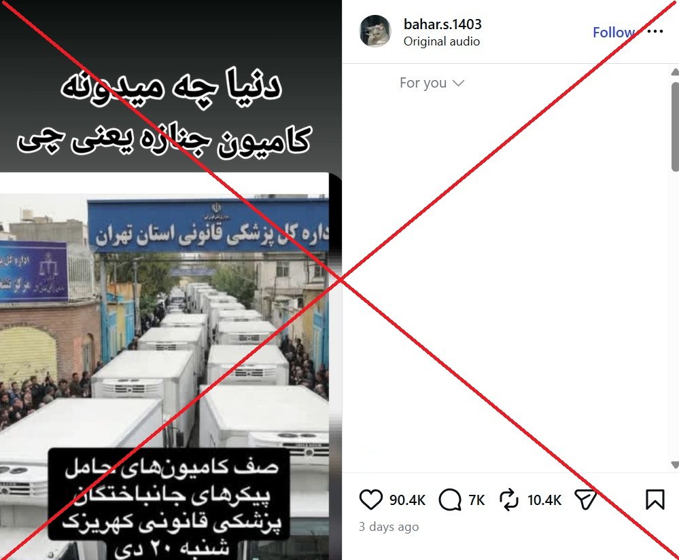Open the three-dot more options menu

[x=655, y=31]
